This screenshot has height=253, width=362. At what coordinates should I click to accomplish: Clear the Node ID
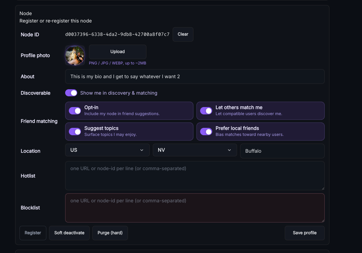coord(183,34)
